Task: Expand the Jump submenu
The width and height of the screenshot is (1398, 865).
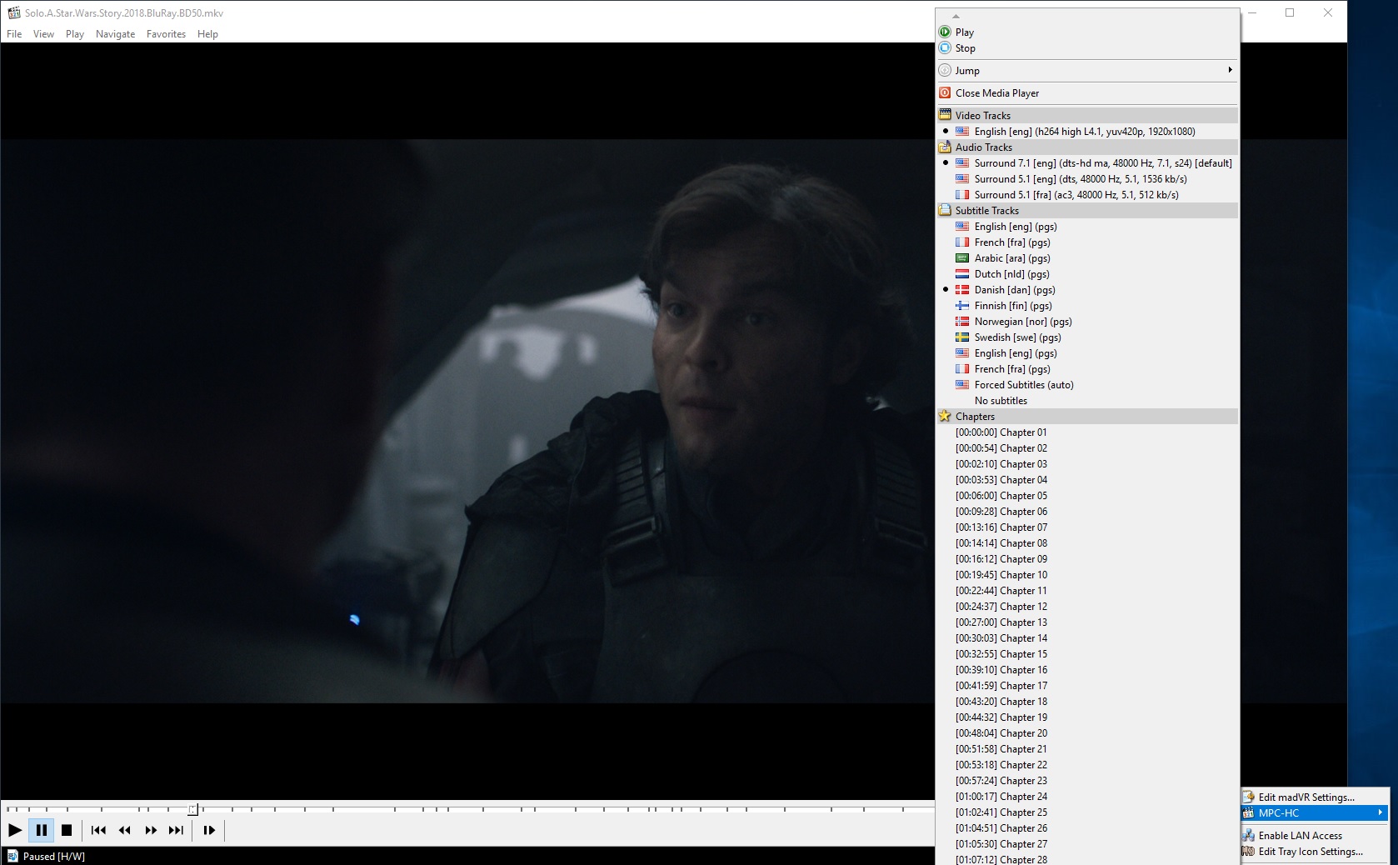Action: pyautogui.click(x=1087, y=71)
